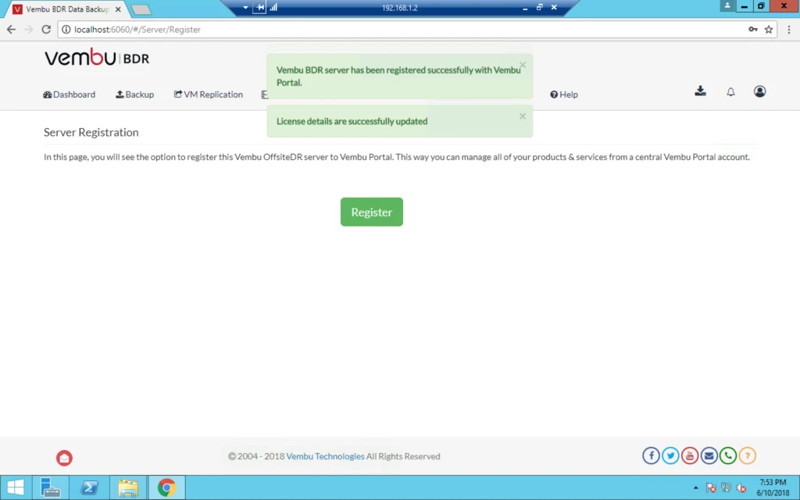
Task: Open the user profile icon
Action: [x=759, y=91]
